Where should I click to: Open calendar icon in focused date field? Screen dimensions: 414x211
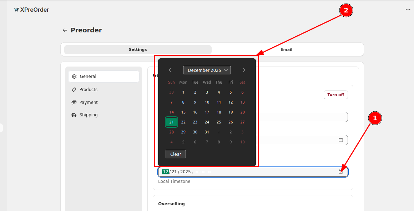(x=341, y=172)
